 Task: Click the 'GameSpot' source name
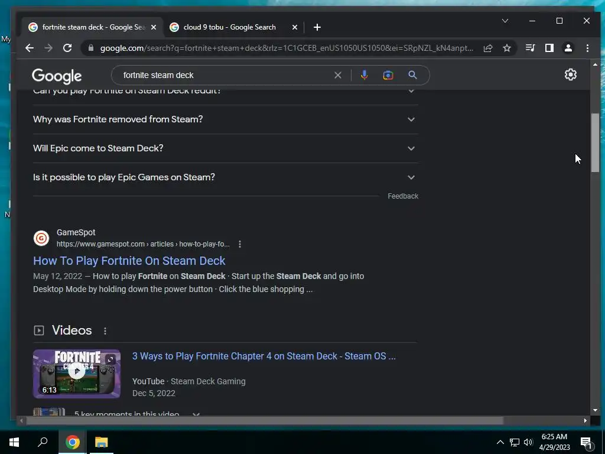pyautogui.click(x=76, y=232)
